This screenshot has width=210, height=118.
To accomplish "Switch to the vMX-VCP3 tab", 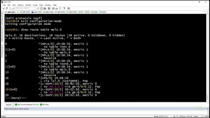I will click(x=36, y=12).
